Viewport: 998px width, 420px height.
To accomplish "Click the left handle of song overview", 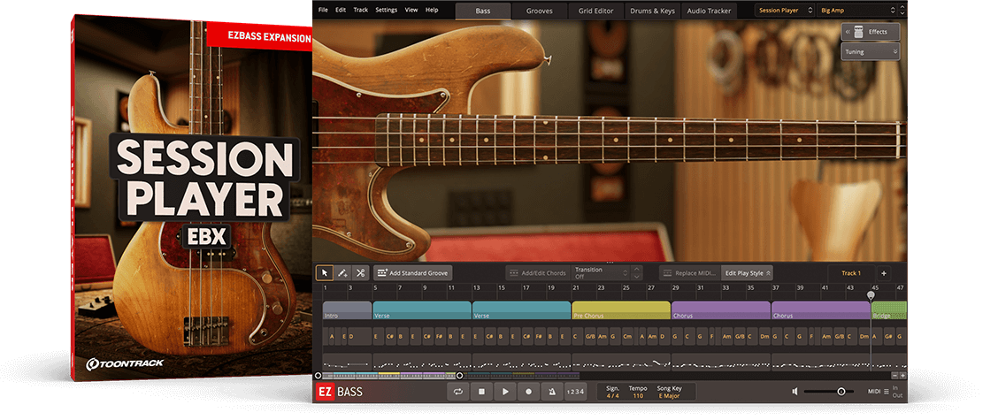I will point(319,376).
